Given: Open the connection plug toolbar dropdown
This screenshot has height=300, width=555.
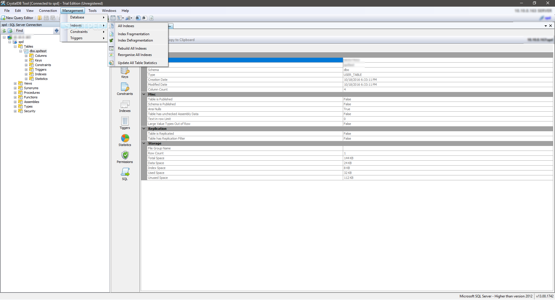Looking at the screenshot, I should (x=129, y=18).
